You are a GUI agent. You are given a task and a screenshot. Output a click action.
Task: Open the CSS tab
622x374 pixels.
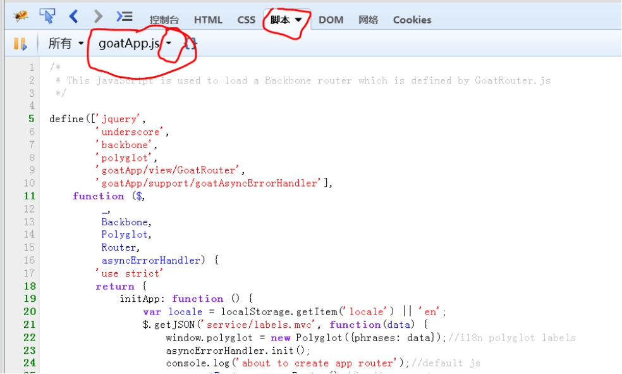point(247,20)
